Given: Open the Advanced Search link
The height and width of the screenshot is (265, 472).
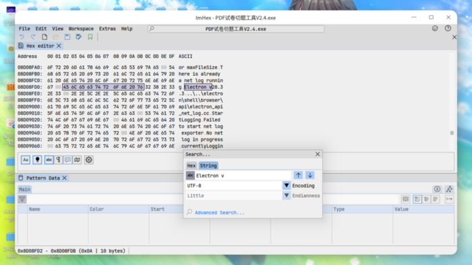Looking at the screenshot, I should tap(219, 213).
